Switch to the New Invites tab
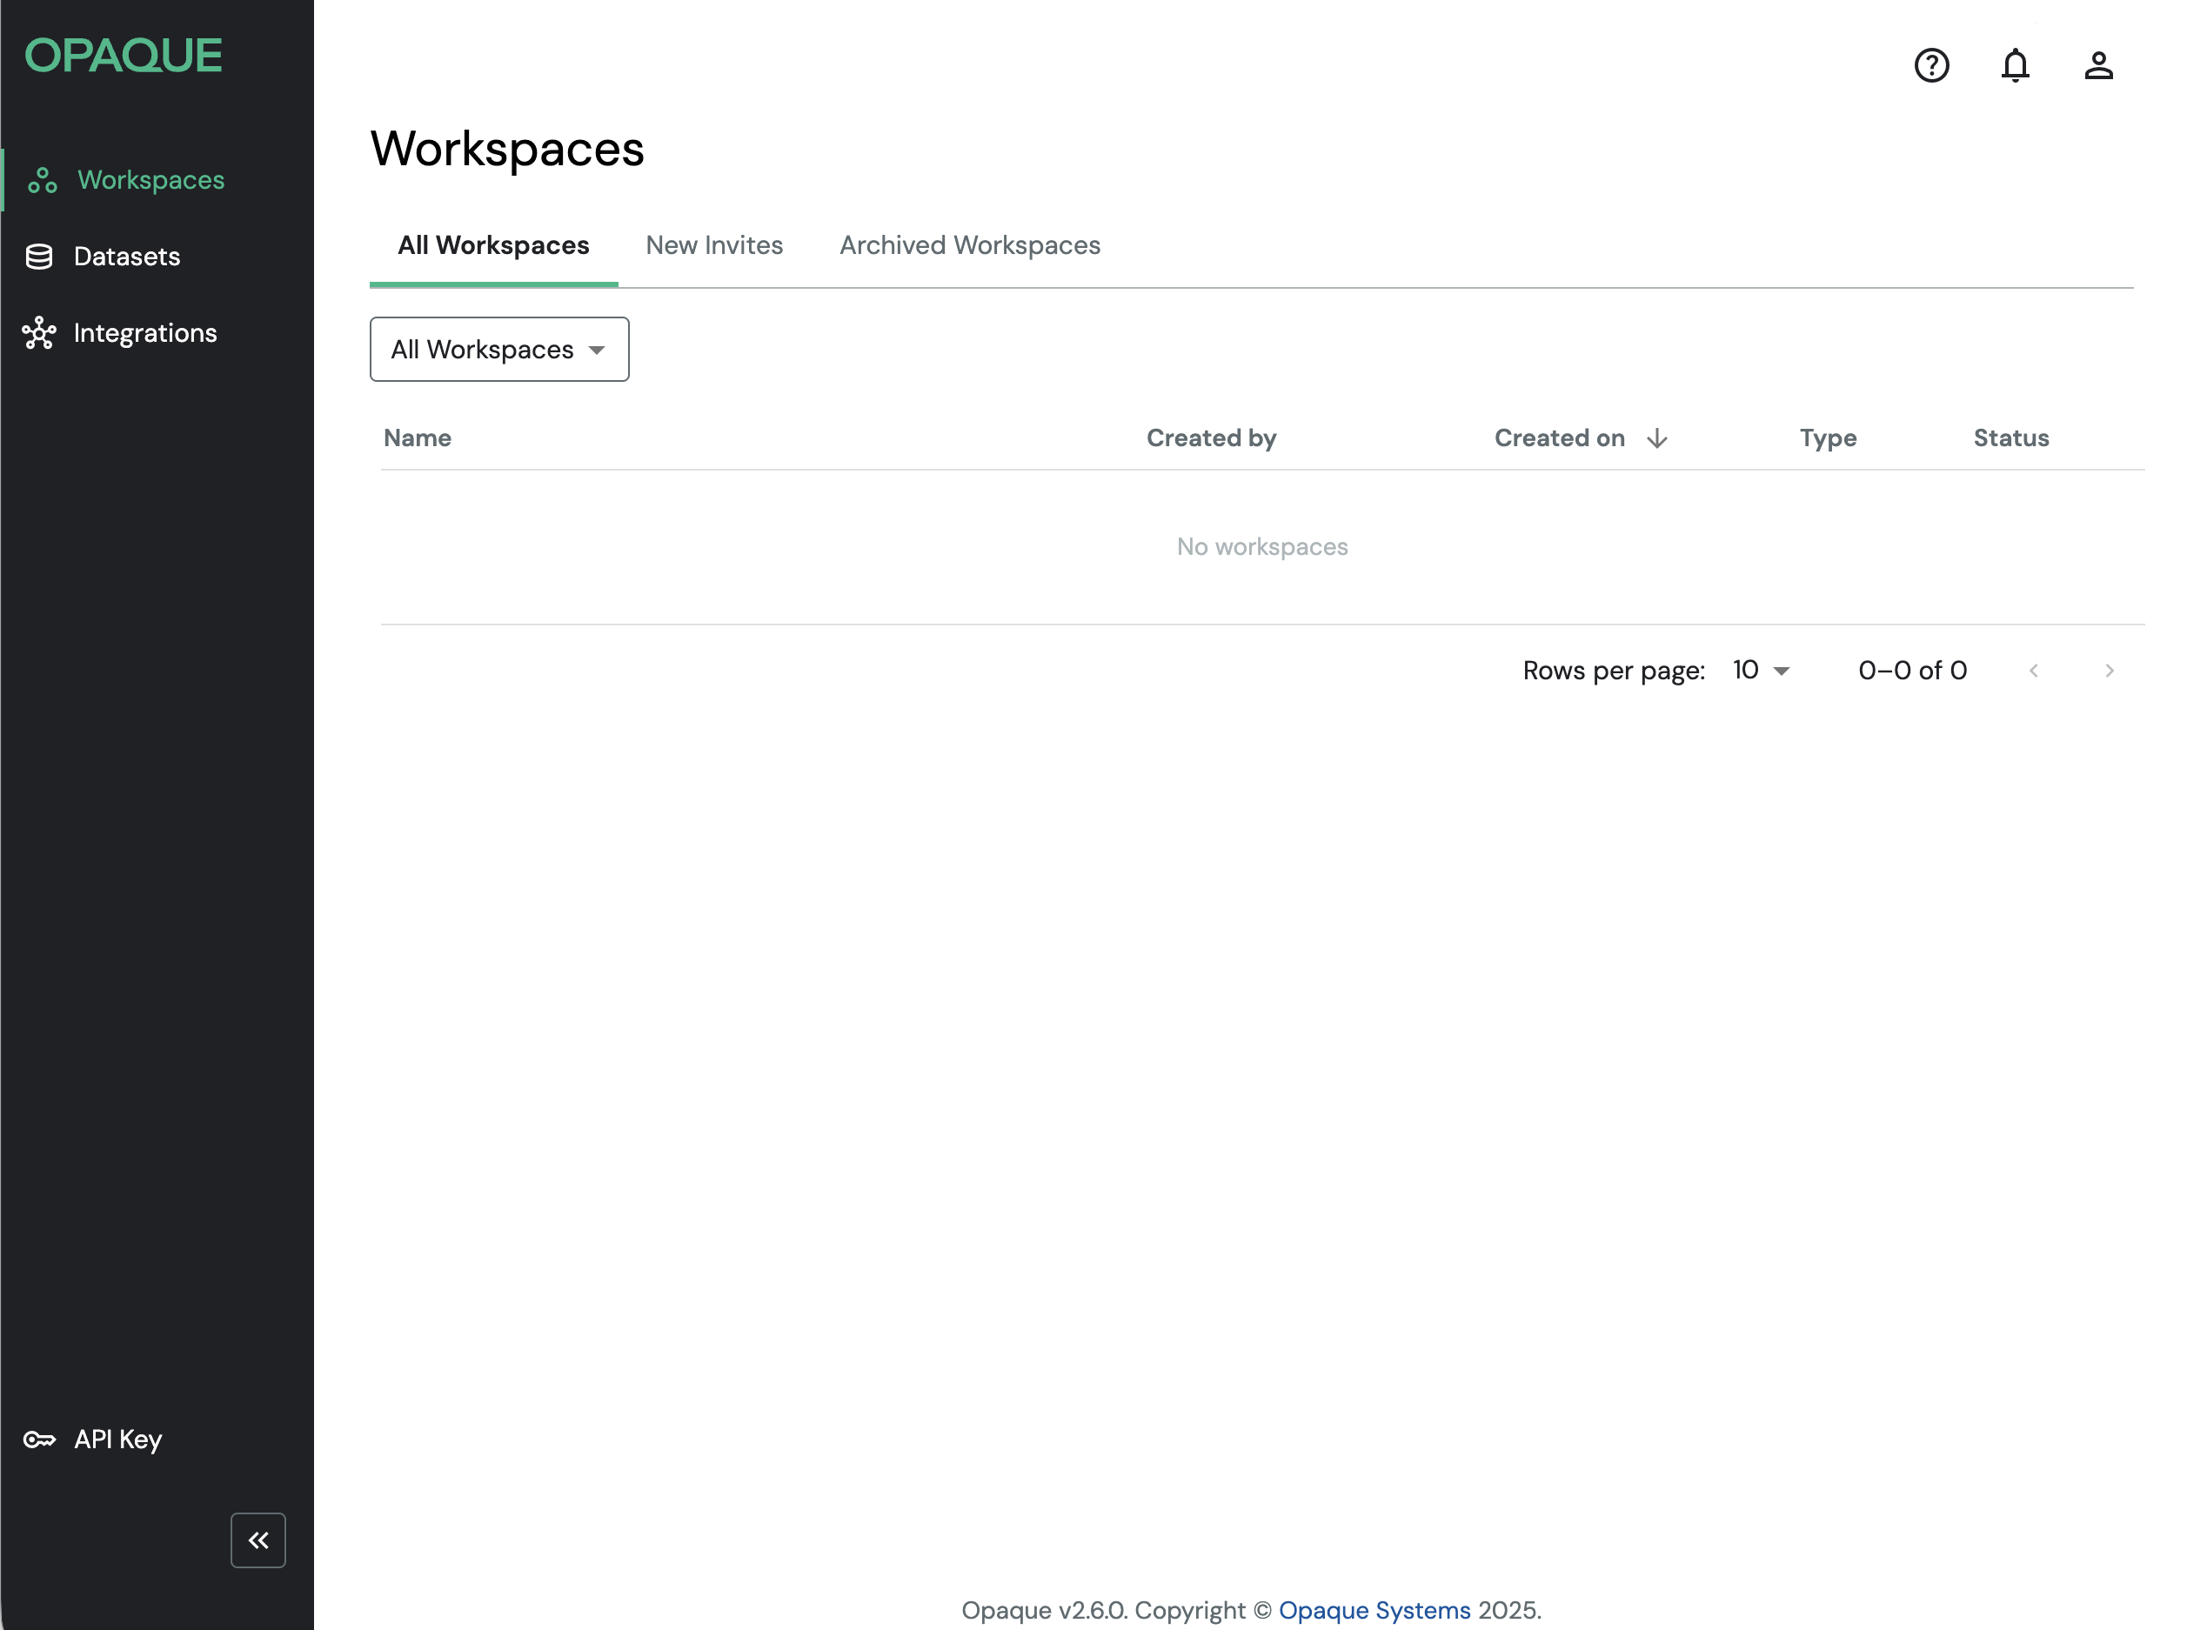The image size is (2187, 1630). (x=713, y=244)
